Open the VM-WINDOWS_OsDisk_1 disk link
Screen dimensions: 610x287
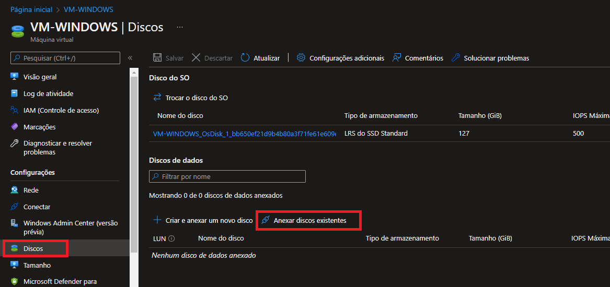[245, 134]
